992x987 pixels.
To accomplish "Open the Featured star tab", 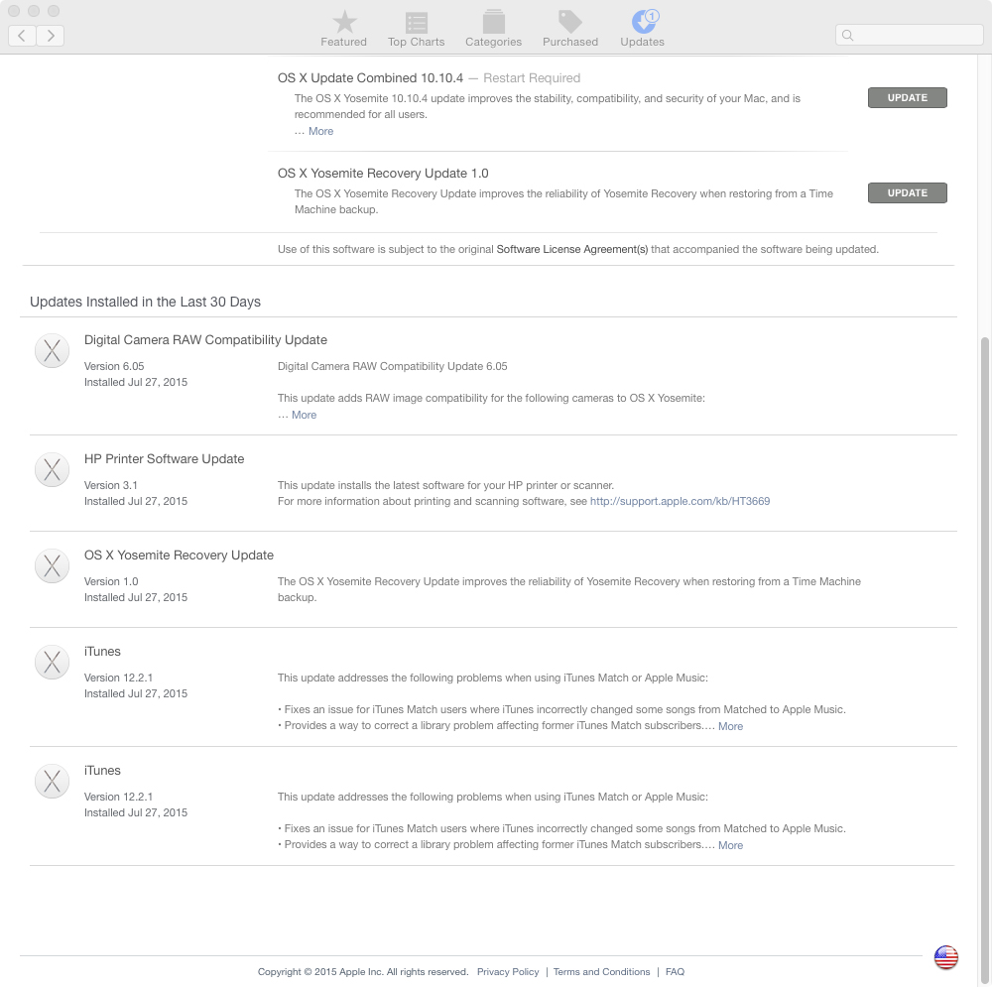I will (343, 29).
